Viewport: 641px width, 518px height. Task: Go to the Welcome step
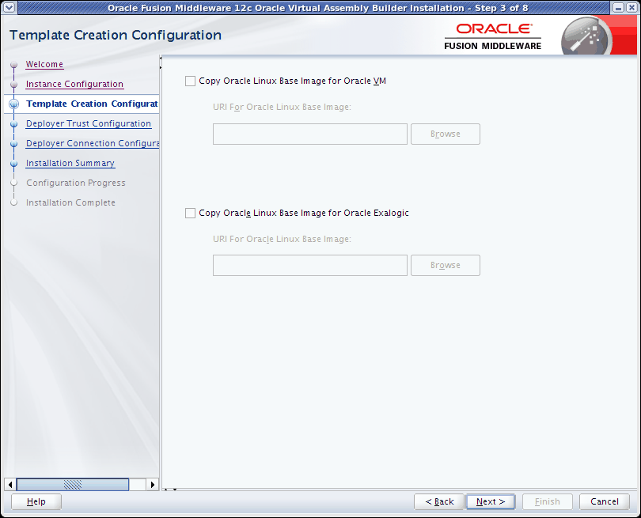pyautogui.click(x=44, y=64)
